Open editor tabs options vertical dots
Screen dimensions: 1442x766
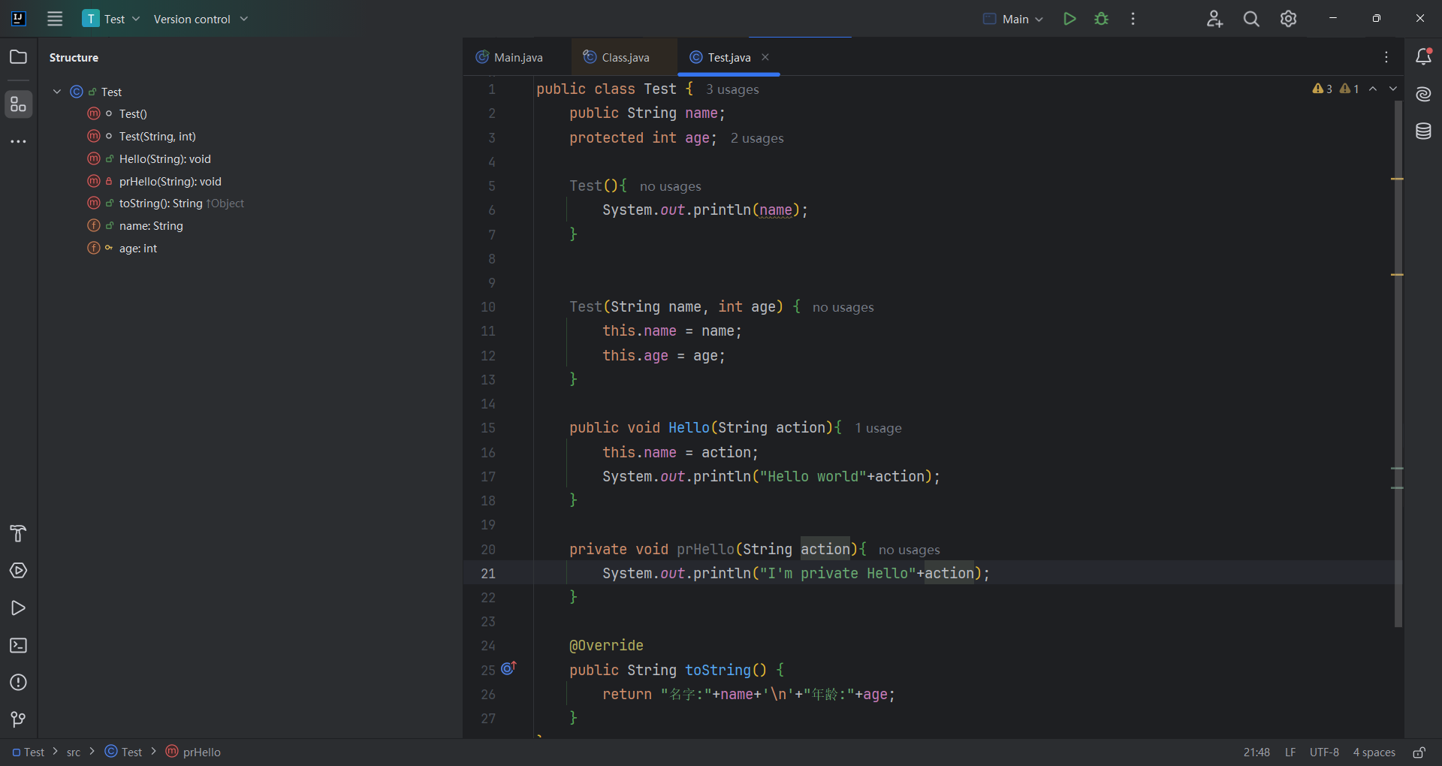(x=1386, y=57)
